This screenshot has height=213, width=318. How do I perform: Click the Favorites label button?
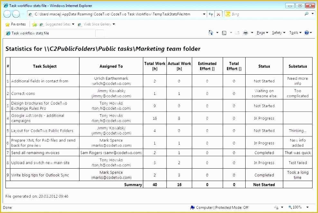18,24
